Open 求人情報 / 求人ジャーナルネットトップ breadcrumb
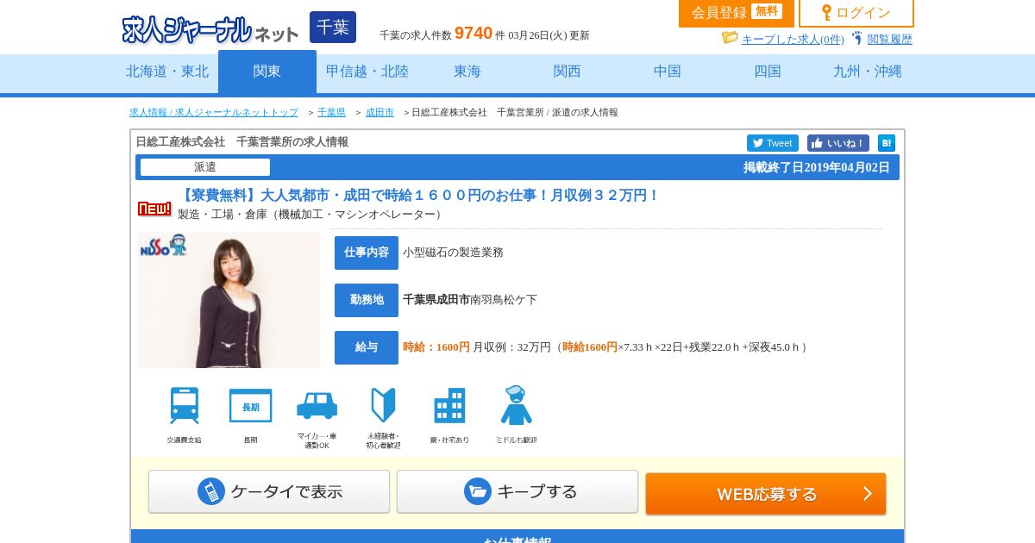This screenshot has width=1035, height=543. pyautogui.click(x=214, y=112)
